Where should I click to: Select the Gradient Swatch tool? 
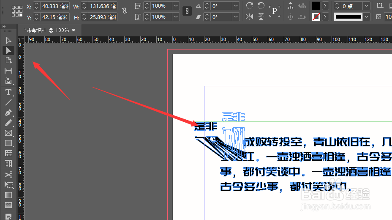[8, 195]
